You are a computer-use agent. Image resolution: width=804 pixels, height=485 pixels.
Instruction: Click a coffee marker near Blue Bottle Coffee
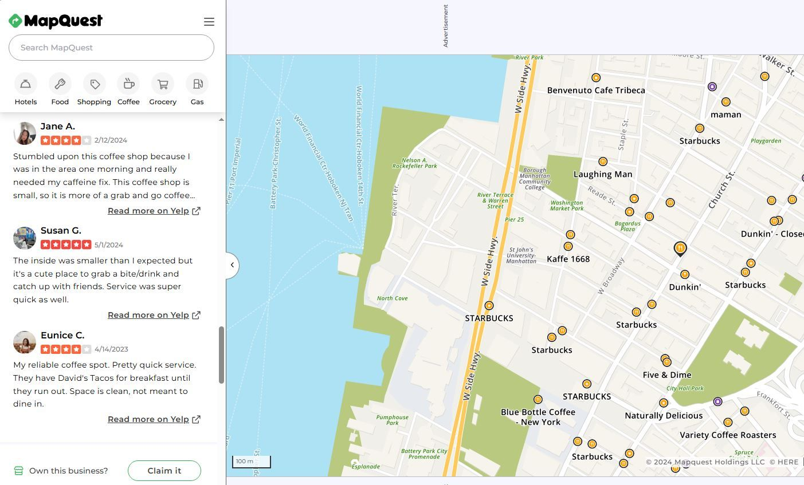pyautogui.click(x=538, y=399)
